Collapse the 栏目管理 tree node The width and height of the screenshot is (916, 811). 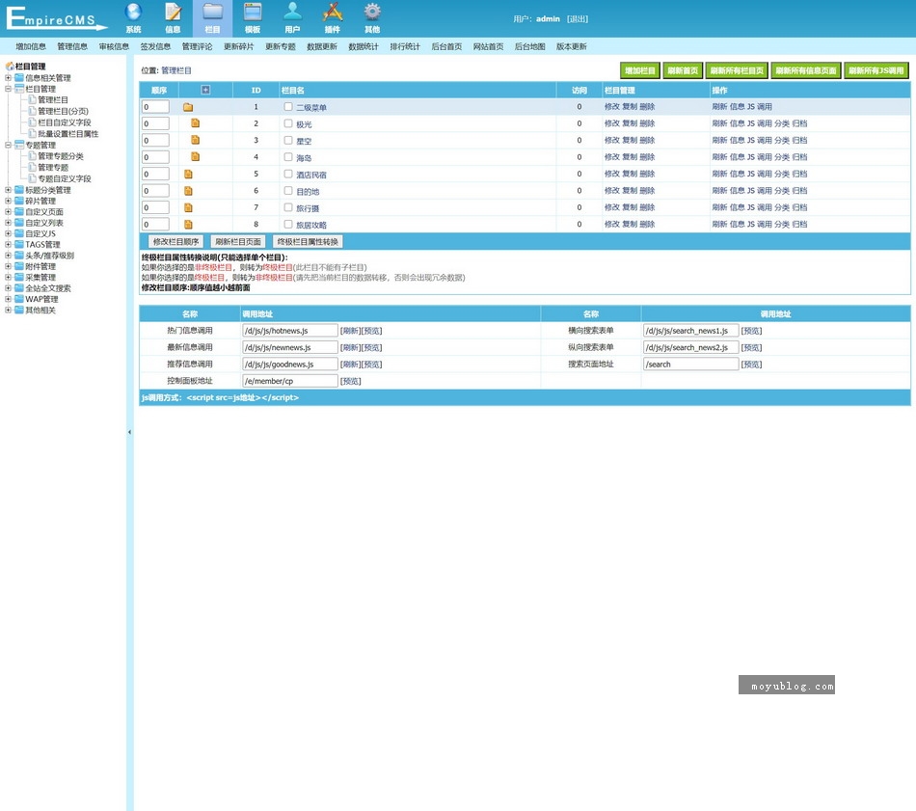8,89
